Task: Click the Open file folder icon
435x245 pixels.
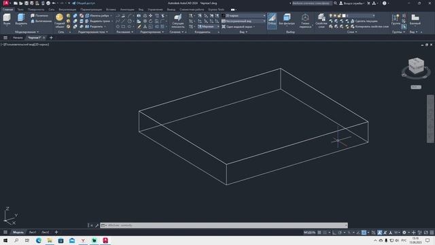Action: click(21, 3)
